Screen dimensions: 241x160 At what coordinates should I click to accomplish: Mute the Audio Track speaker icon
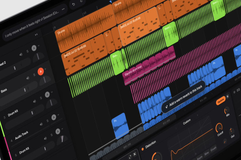(41, 124)
